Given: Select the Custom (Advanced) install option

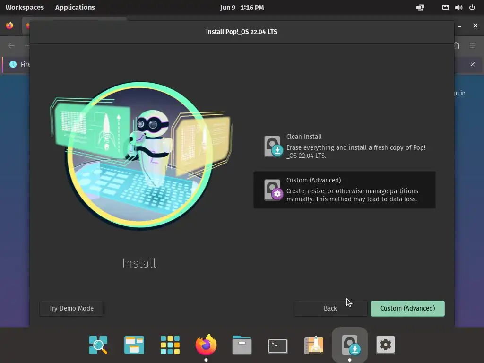Looking at the screenshot, I should point(345,190).
